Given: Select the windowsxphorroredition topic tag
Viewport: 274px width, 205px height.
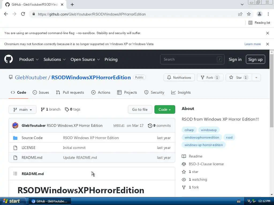Looking at the screenshot, I should [x=202, y=137].
